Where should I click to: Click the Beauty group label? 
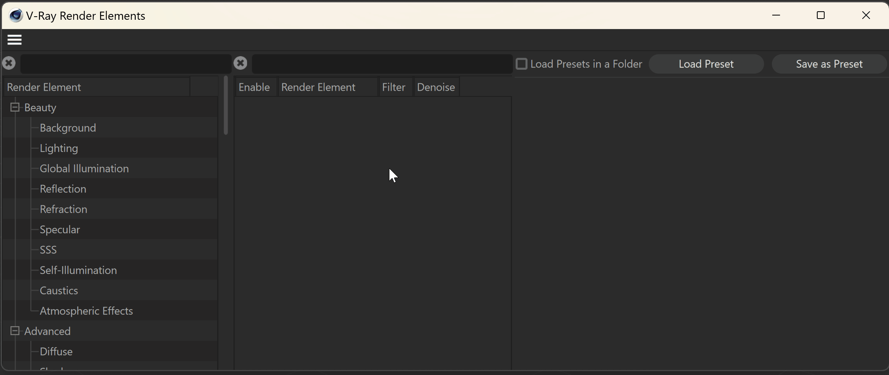point(40,108)
